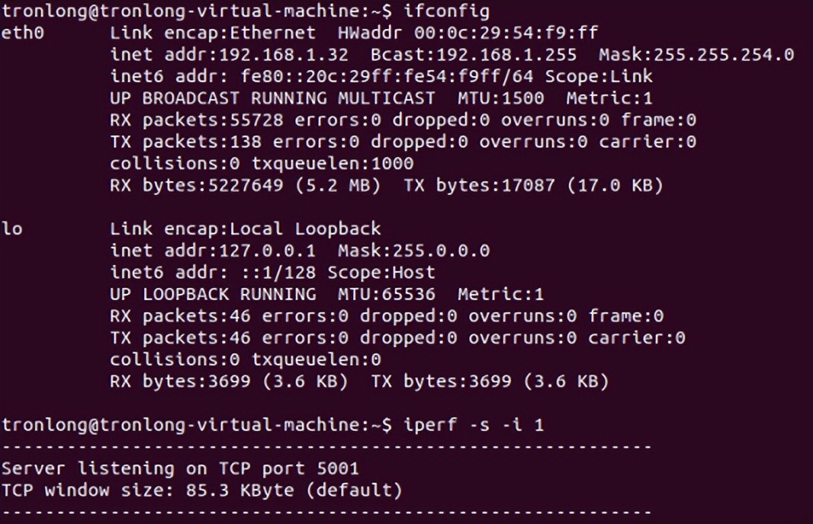Click the lo interface name
The image size is (813, 524).
pos(12,228)
